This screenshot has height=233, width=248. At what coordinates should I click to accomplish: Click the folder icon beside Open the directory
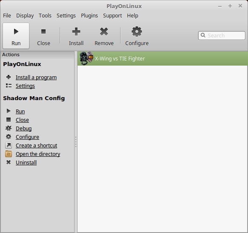pyautogui.click(x=9, y=154)
